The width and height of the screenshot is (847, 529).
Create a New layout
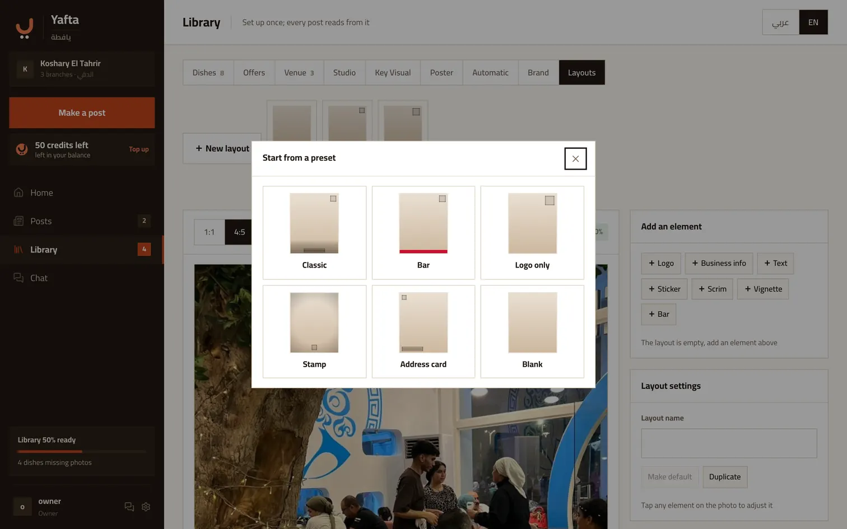coord(222,148)
